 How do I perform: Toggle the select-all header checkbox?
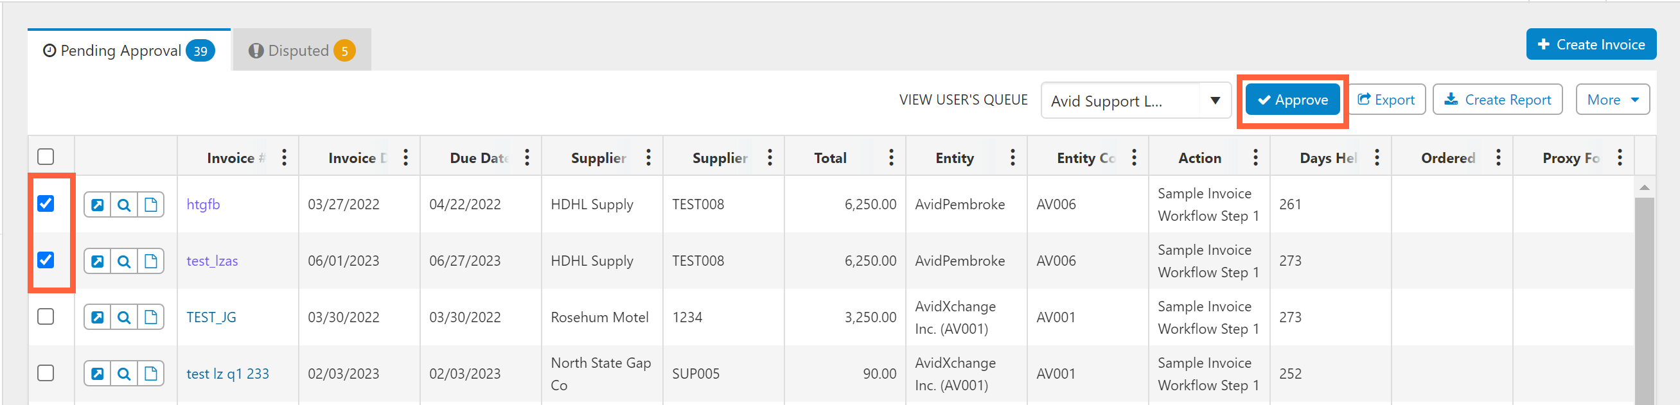[x=46, y=157]
